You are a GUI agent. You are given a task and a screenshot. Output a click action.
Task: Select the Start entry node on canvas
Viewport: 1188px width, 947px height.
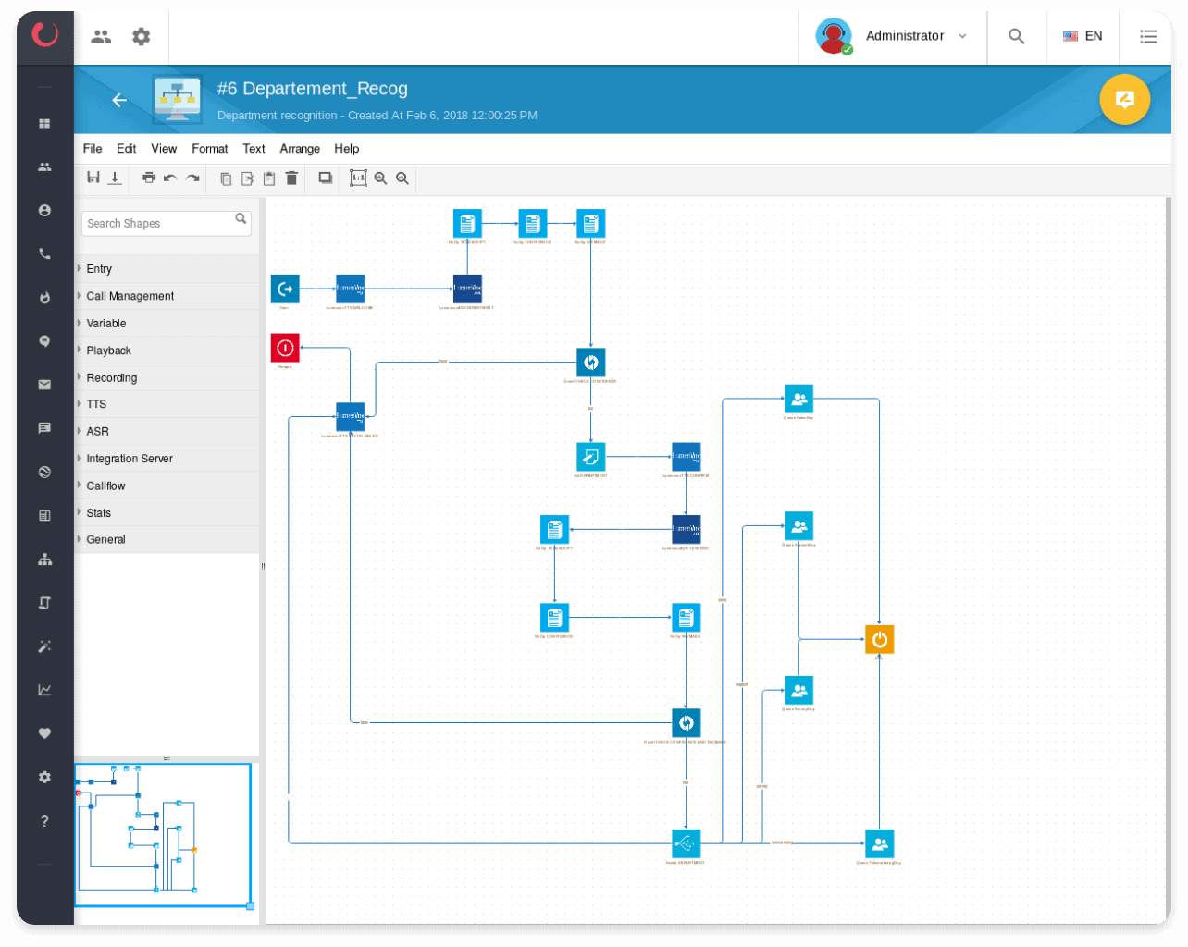[285, 289]
